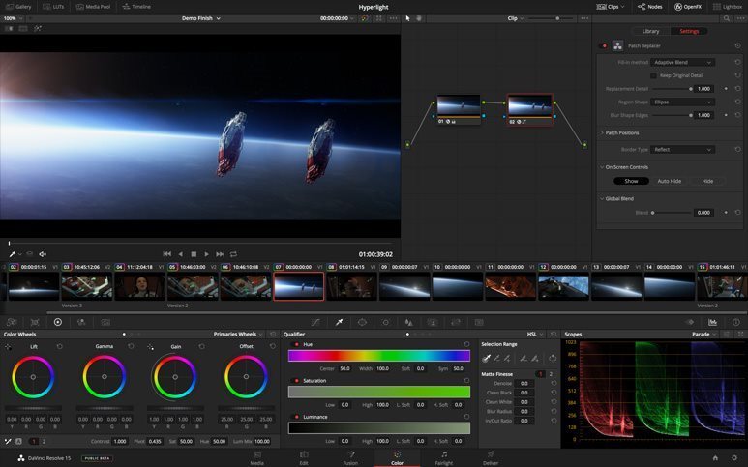The width and height of the screenshot is (748, 467).
Task: Select the Qualifier eyedropper palette icon
Action: pyautogui.click(x=340, y=322)
